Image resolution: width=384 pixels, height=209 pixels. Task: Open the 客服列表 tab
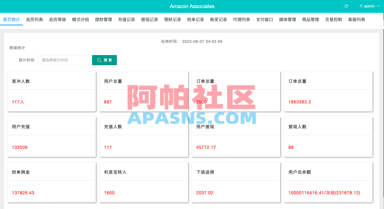tap(357, 20)
